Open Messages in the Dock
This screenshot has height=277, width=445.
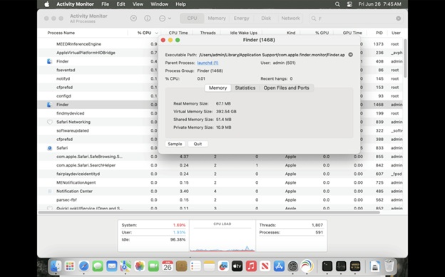point(98,266)
